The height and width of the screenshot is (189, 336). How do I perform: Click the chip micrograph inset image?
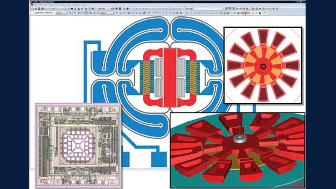(x=78, y=146)
